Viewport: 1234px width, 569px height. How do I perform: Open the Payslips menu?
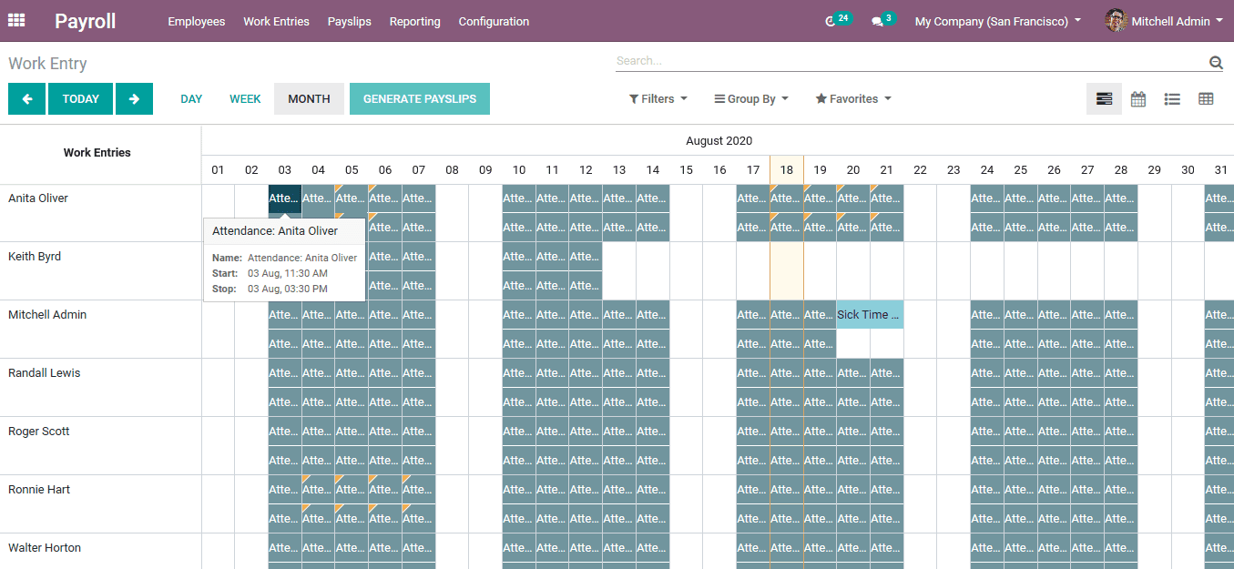(350, 21)
